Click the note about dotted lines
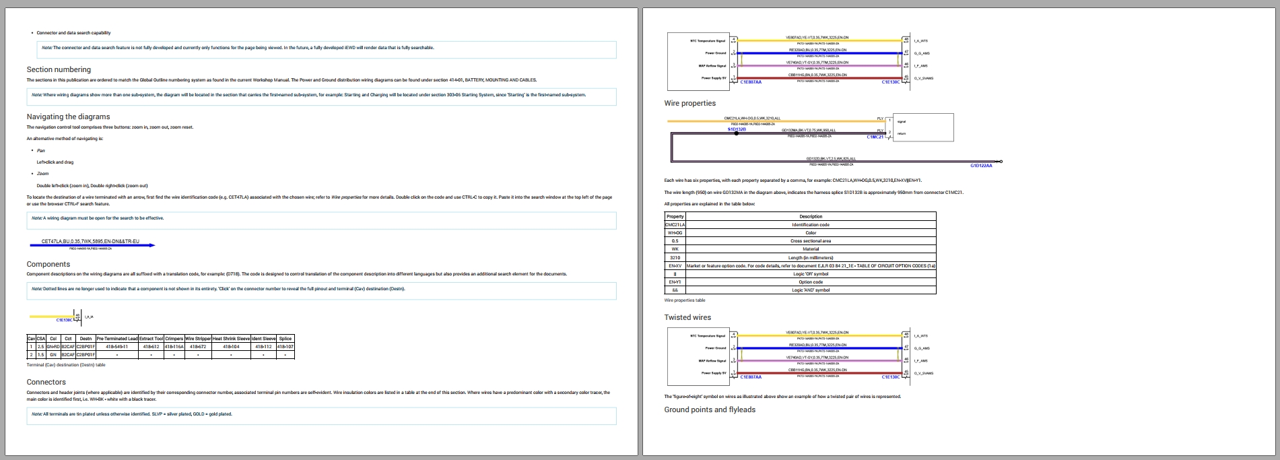1280x460 pixels. pos(322,290)
